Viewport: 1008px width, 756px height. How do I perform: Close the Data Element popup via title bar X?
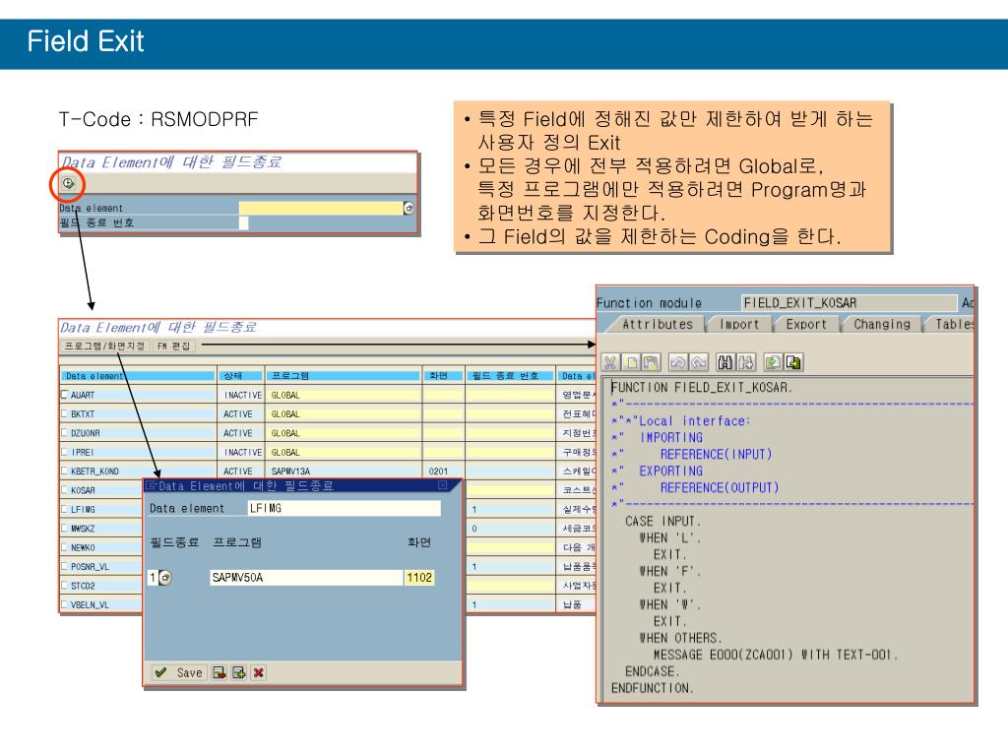[442, 485]
